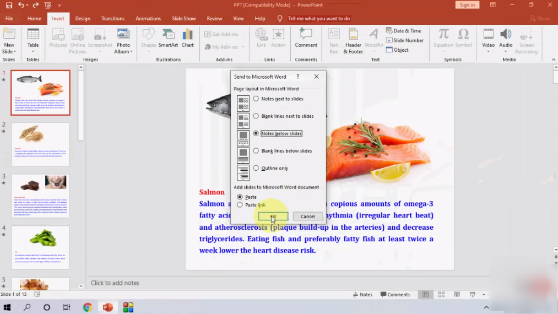The image size is (558, 314).
Task: Select Notes below slides option
Action: (256, 133)
